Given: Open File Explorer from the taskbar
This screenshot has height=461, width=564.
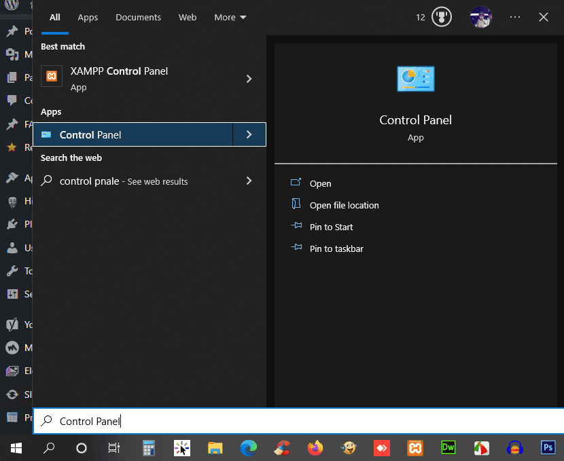Looking at the screenshot, I should [x=215, y=448].
